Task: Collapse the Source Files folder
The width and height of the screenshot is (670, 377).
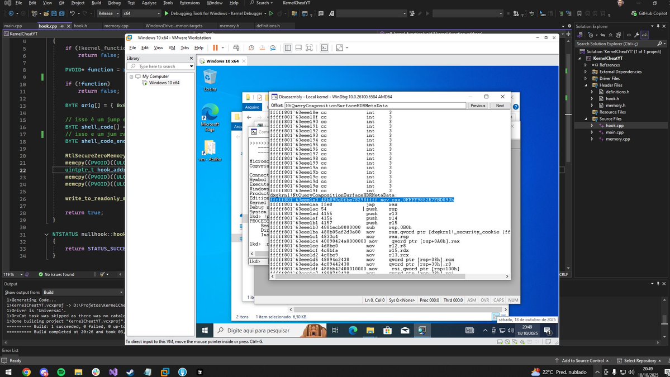Action: 586,119
